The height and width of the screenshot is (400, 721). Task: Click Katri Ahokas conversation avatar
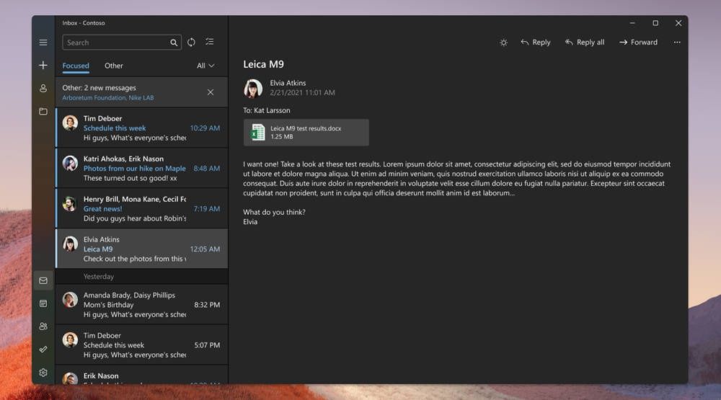[x=70, y=163]
